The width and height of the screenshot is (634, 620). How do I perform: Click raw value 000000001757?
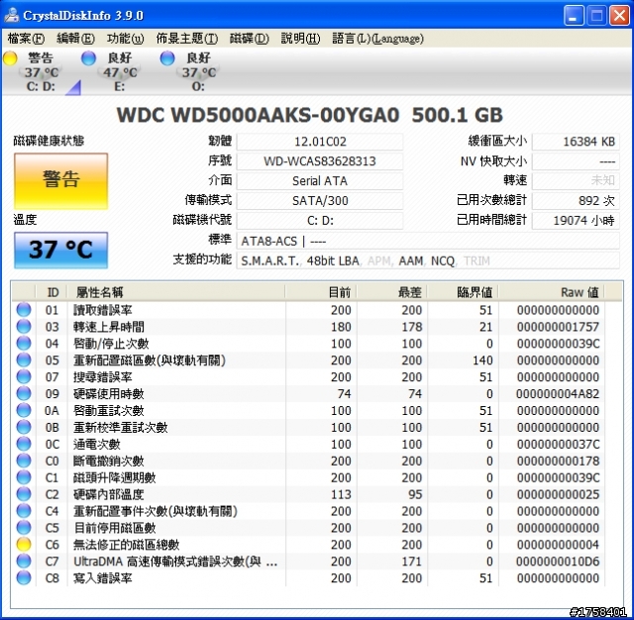tap(558, 327)
